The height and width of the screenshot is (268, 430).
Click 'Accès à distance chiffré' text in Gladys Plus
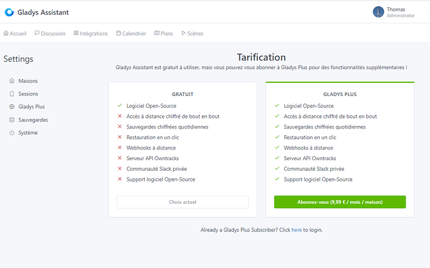coord(330,117)
